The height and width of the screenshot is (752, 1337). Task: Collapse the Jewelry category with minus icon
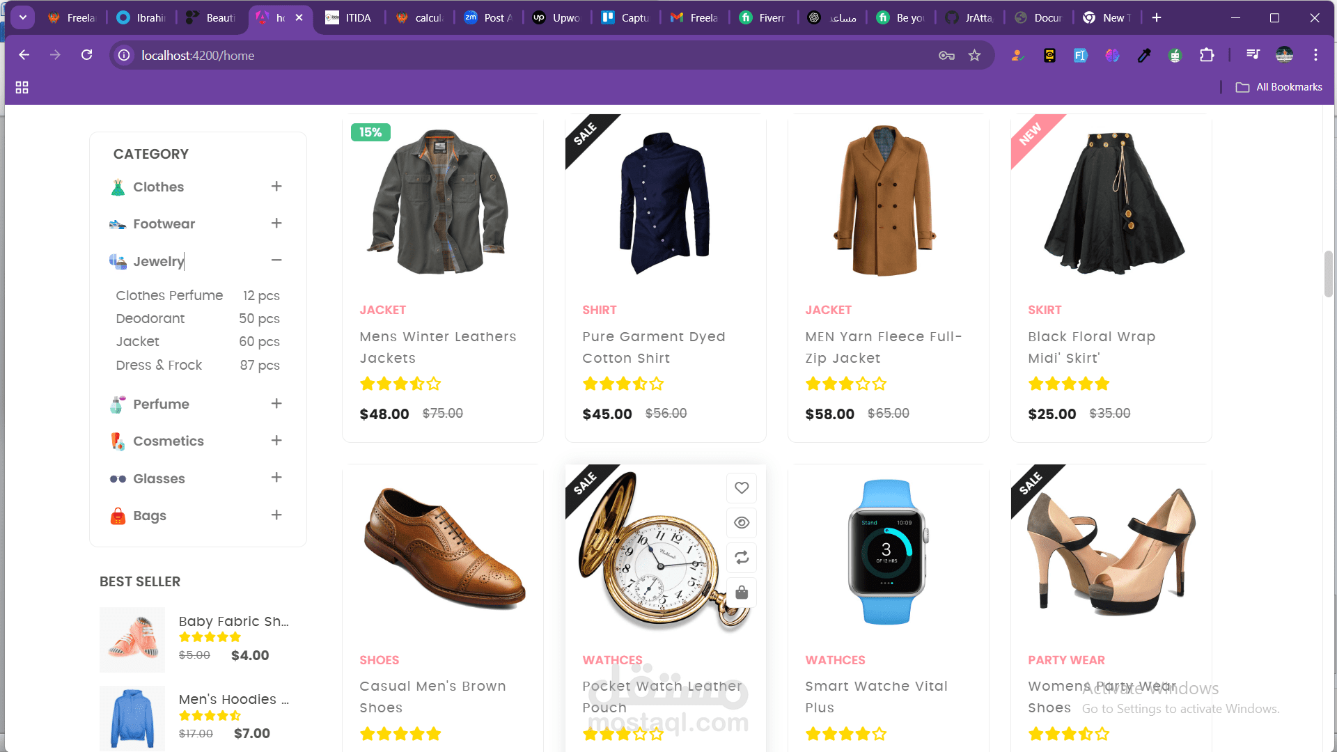(276, 260)
